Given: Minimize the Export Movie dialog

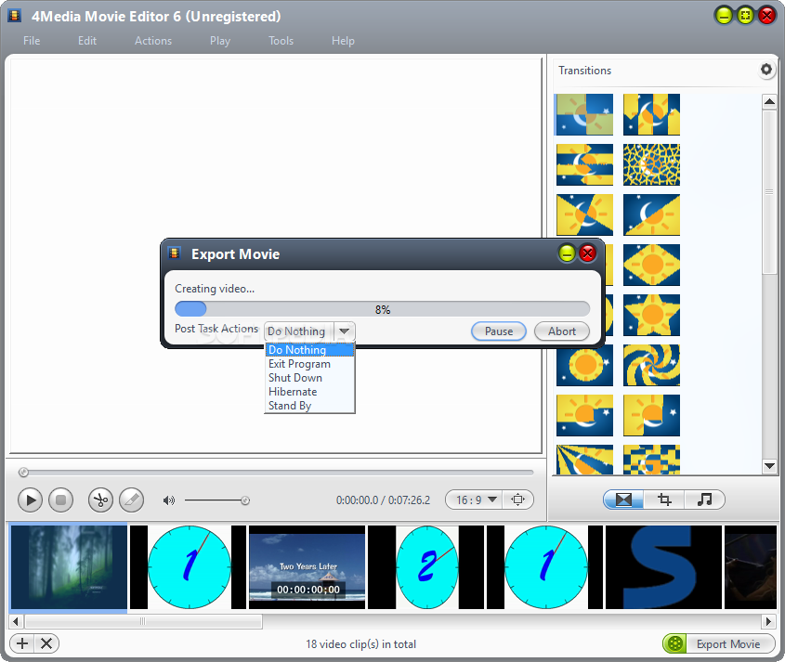Looking at the screenshot, I should click(567, 253).
